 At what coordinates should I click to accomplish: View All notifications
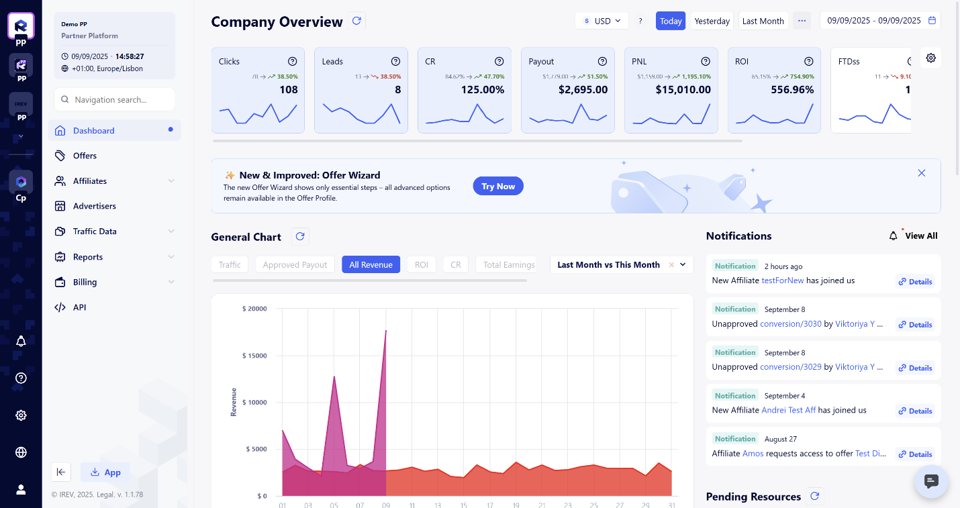pyautogui.click(x=921, y=236)
